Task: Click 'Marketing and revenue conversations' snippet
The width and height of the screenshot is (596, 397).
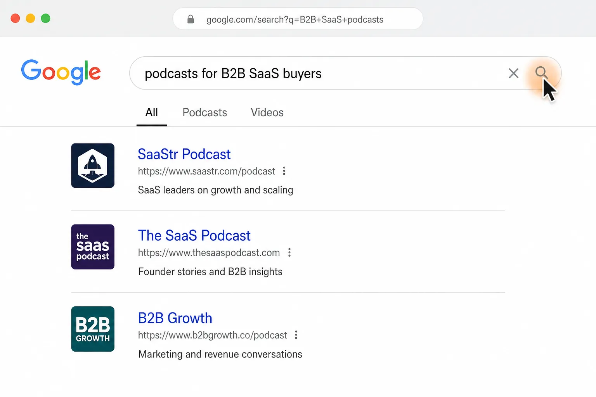Action: 220,354
